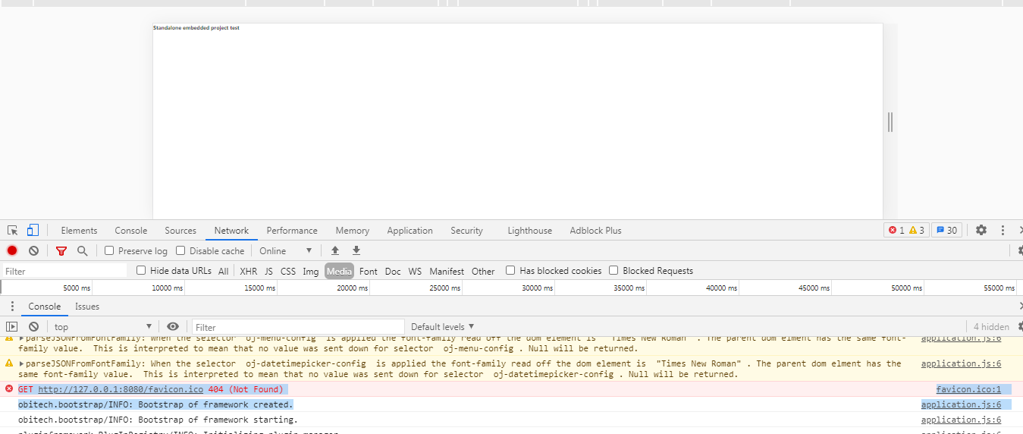Click the favicon 404 error icon
1023x434 pixels.
point(9,388)
